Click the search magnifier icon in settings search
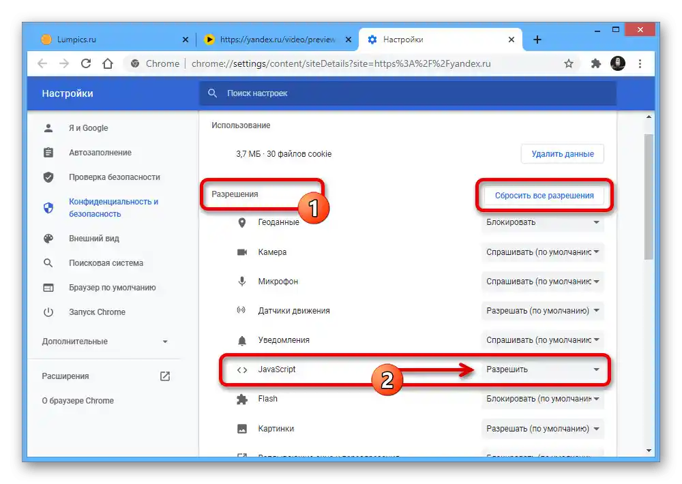Viewport: 682px width, 484px height. click(212, 93)
